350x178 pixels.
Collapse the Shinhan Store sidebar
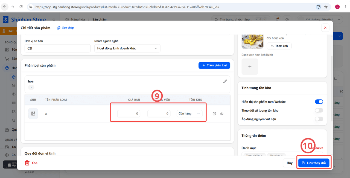[x=54, y=20]
